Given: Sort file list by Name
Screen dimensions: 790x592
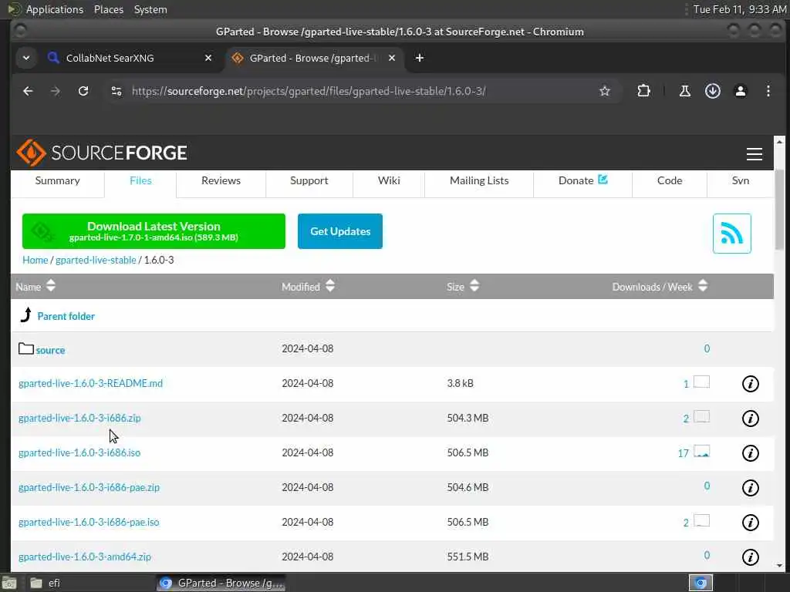Looking at the screenshot, I should point(35,287).
